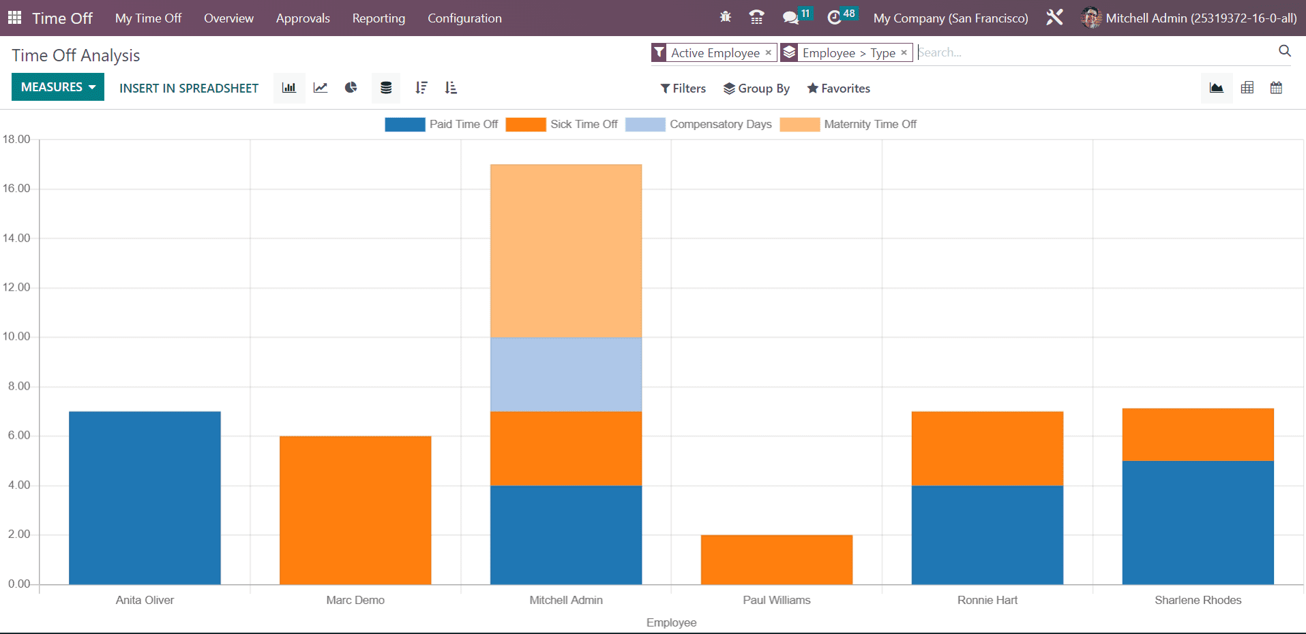The height and width of the screenshot is (634, 1306).
Task: Expand the Measures dropdown
Action: pyautogui.click(x=58, y=87)
